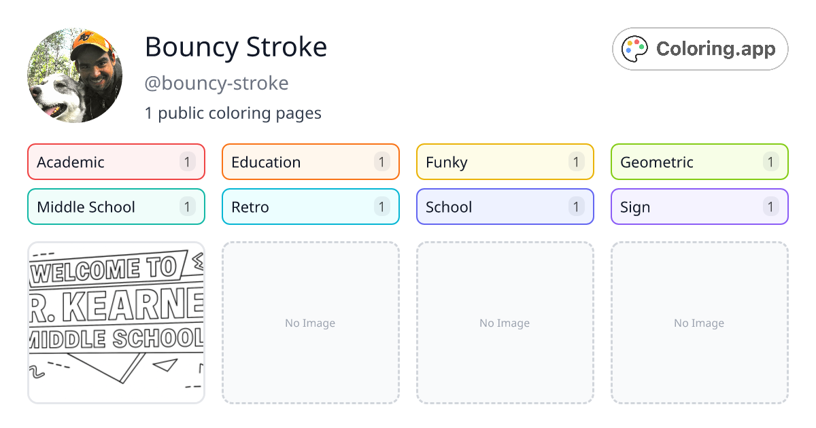
Task: Click the Bouncy Stroke profile name
Action: tap(235, 47)
